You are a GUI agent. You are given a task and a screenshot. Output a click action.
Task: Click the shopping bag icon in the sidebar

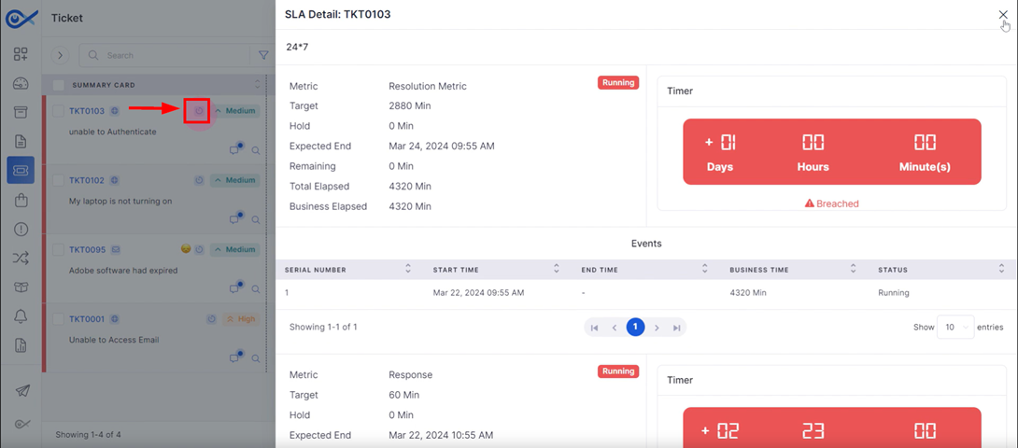click(21, 200)
